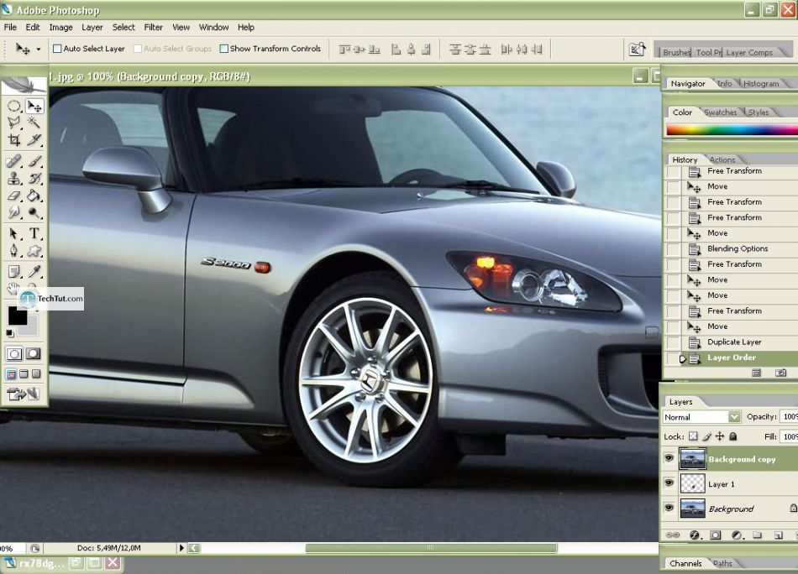798x574 pixels.
Task: Toggle lock position icon
Action: (x=720, y=436)
